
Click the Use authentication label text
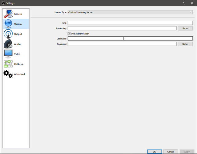[80, 34]
